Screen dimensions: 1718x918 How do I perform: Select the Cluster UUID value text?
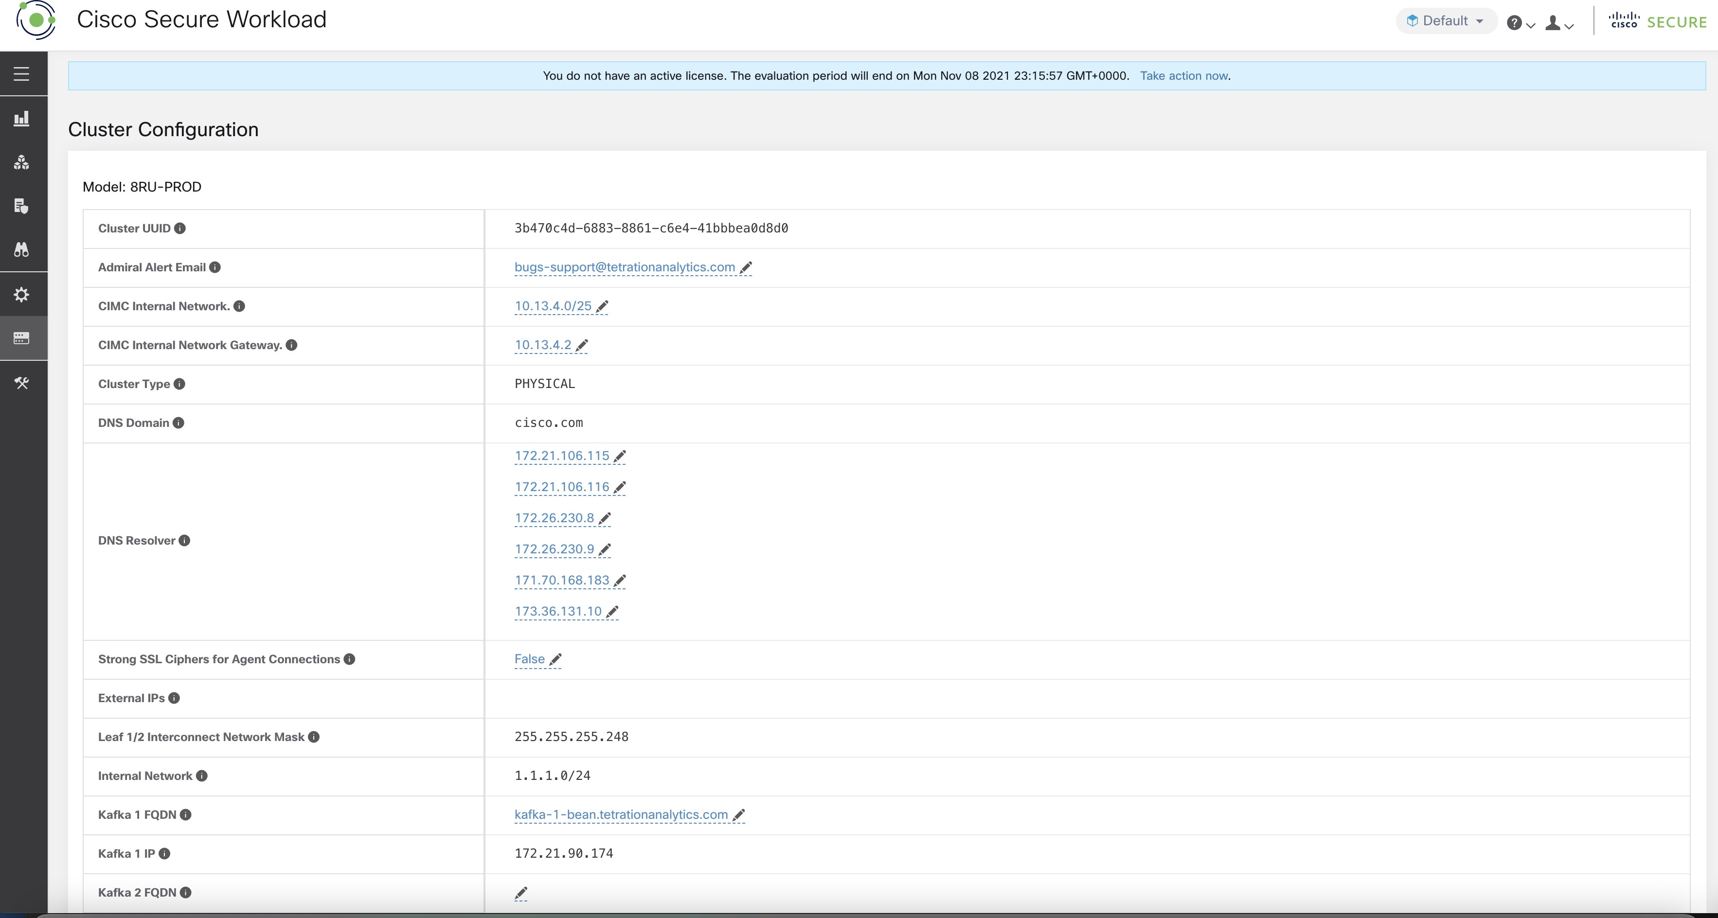click(x=651, y=228)
